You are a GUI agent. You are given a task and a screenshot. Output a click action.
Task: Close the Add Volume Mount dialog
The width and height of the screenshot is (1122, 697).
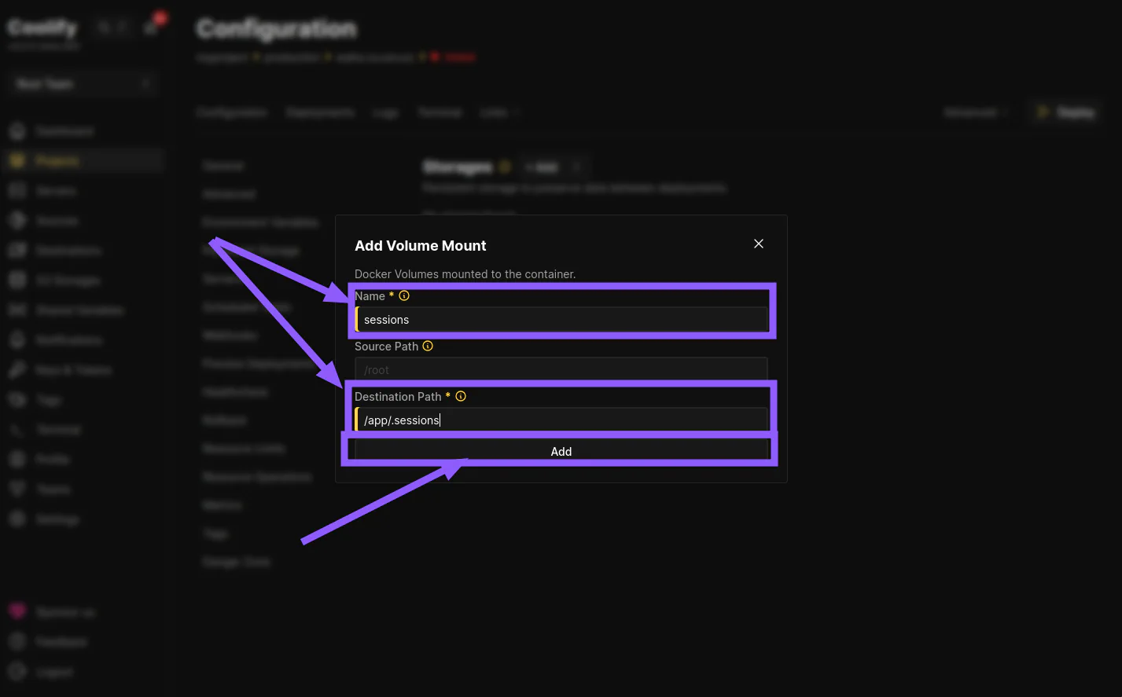[759, 244]
